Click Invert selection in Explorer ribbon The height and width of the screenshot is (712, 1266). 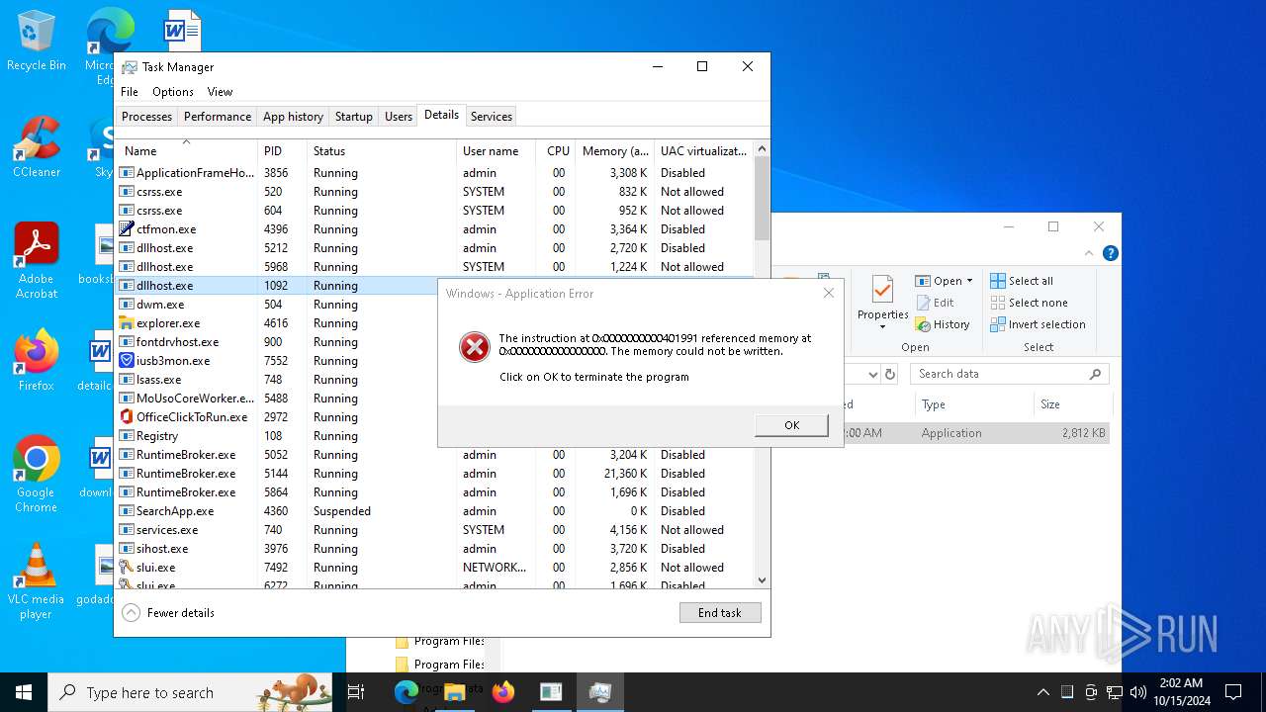point(1039,324)
